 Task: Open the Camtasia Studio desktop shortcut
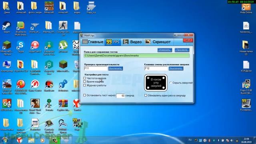tap(49, 126)
